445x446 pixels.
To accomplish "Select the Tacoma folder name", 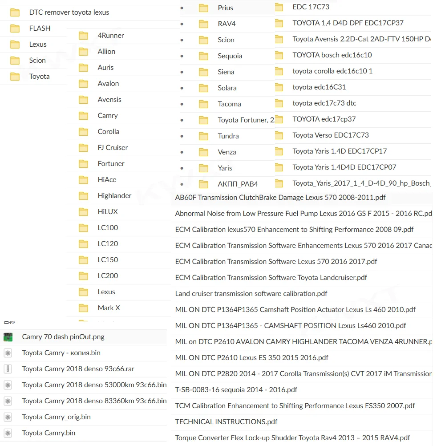I will (x=230, y=104).
